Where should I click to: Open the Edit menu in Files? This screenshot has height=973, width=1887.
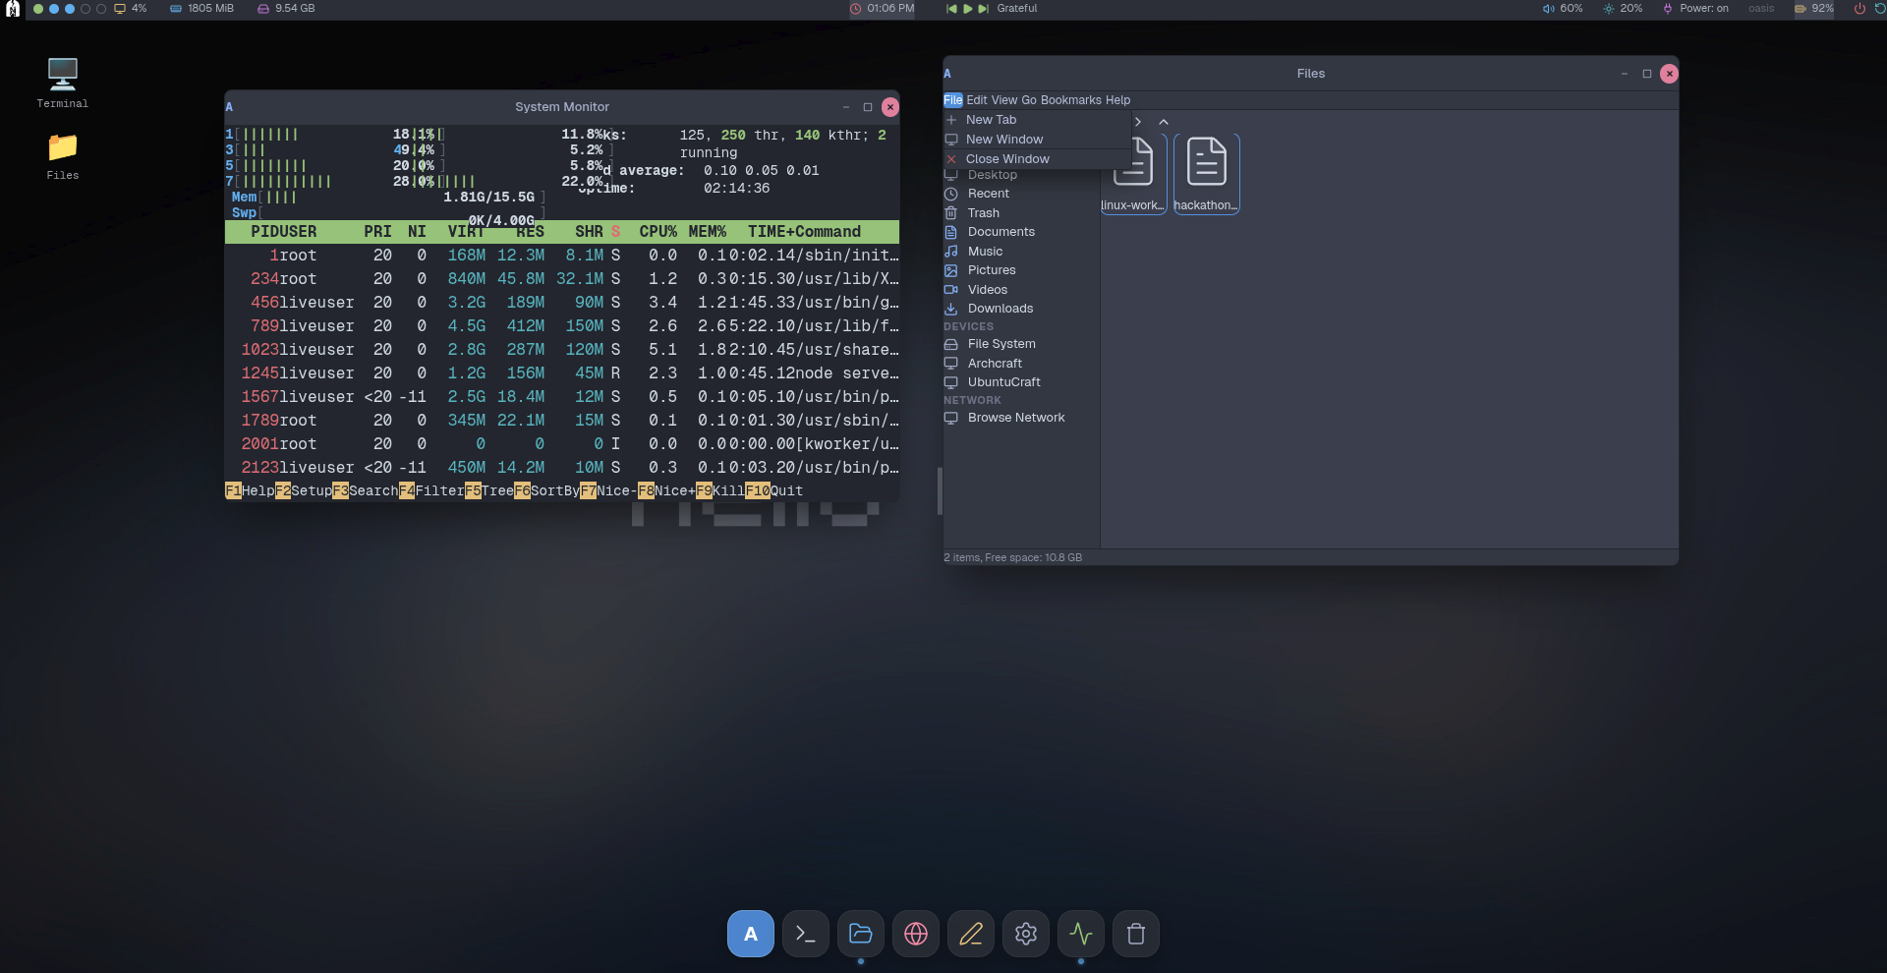coord(977,100)
